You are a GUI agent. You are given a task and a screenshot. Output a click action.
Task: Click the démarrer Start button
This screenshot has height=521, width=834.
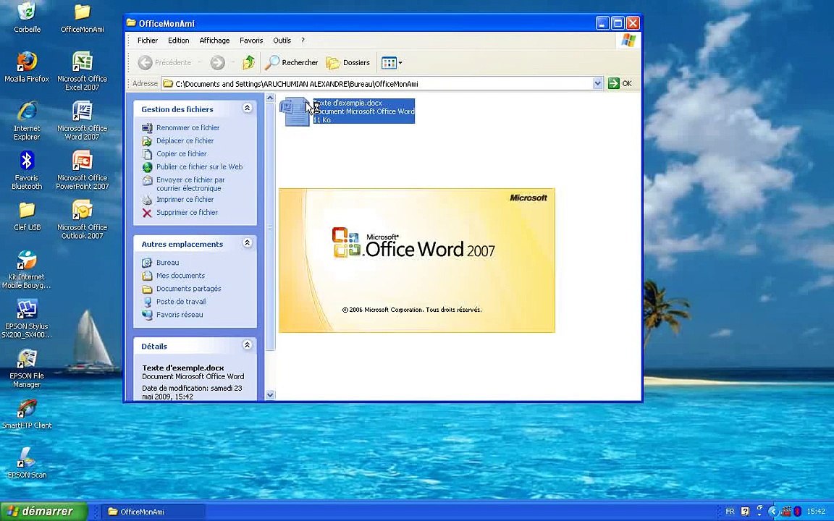(43, 512)
